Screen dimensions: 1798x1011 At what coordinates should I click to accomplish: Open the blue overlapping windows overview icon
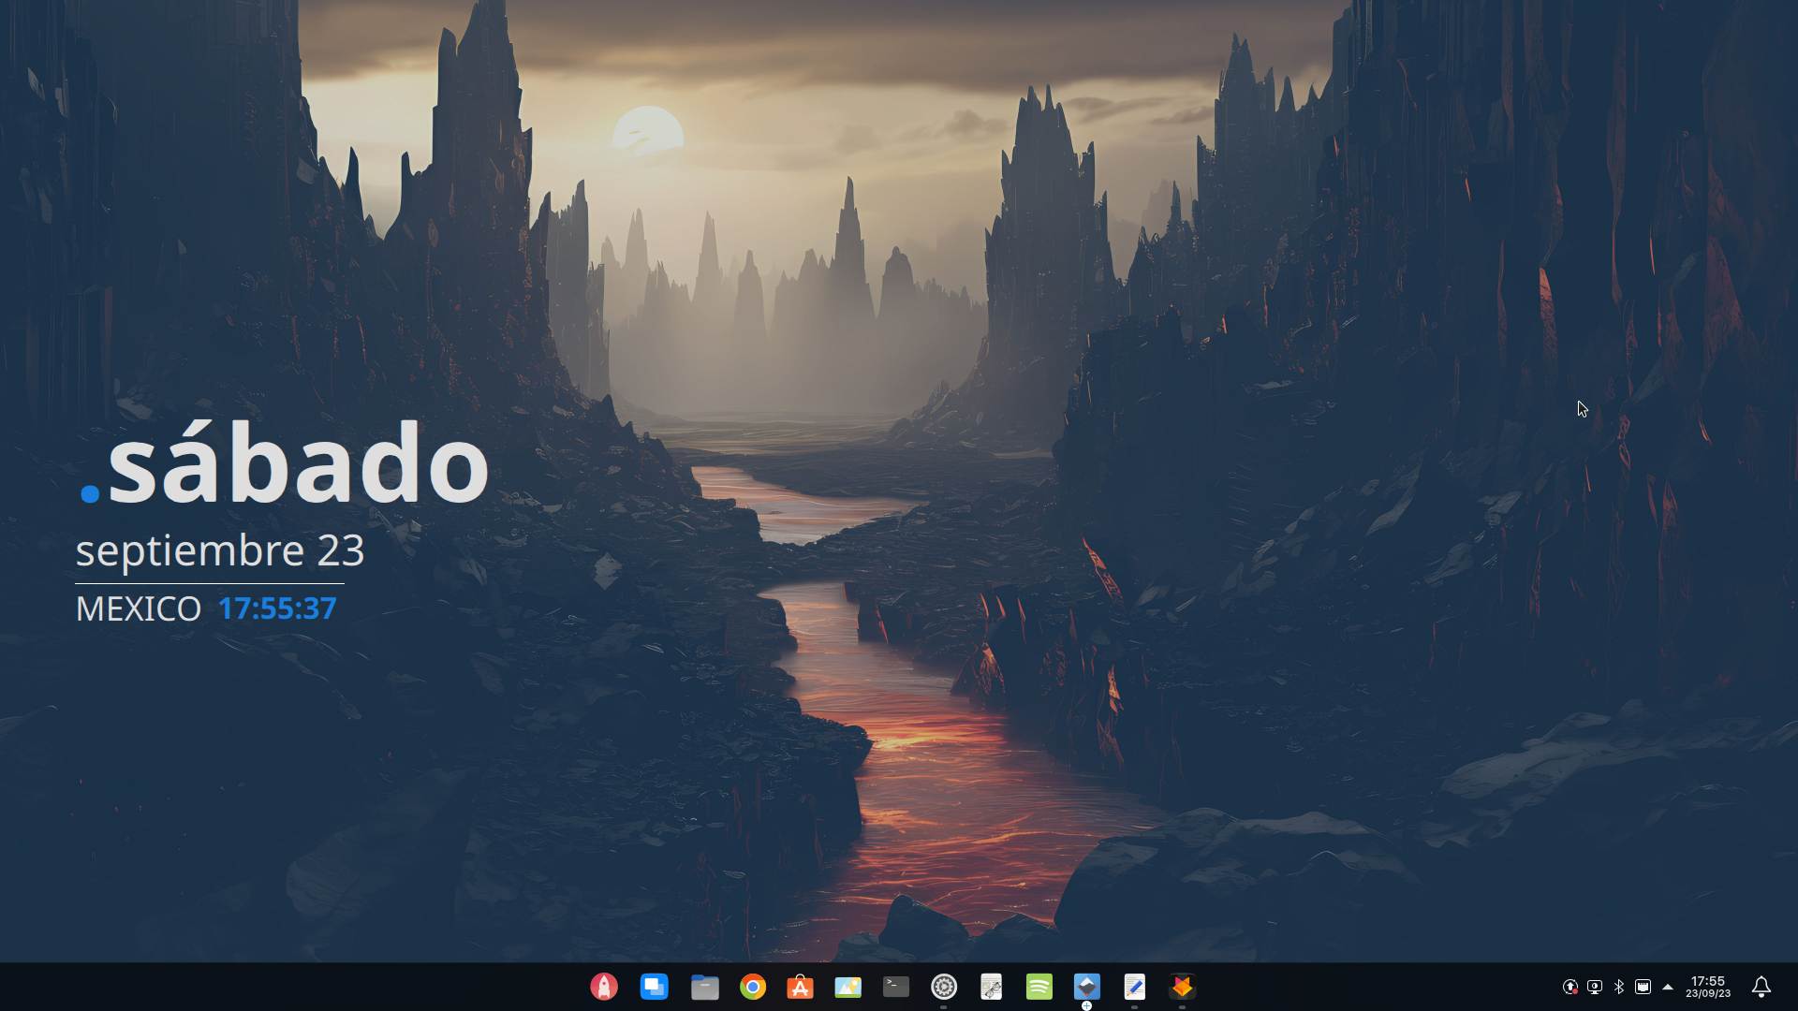pos(654,987)
